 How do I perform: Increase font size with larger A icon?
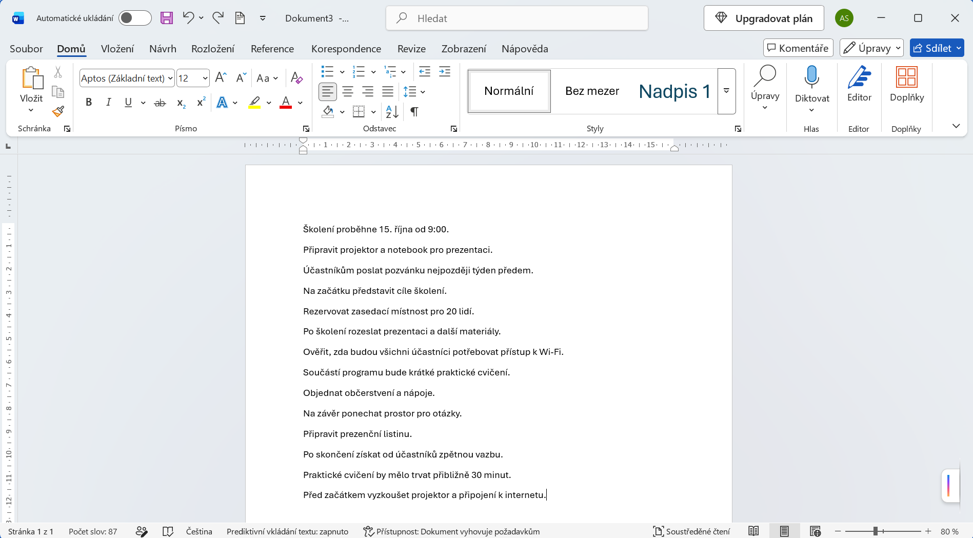click(221, 78)
